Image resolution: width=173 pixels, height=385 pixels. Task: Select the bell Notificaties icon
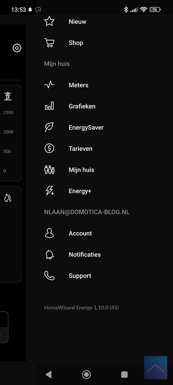(x=50, y=254)
